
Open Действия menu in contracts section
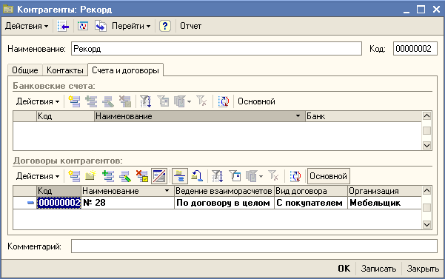[38, 176]
